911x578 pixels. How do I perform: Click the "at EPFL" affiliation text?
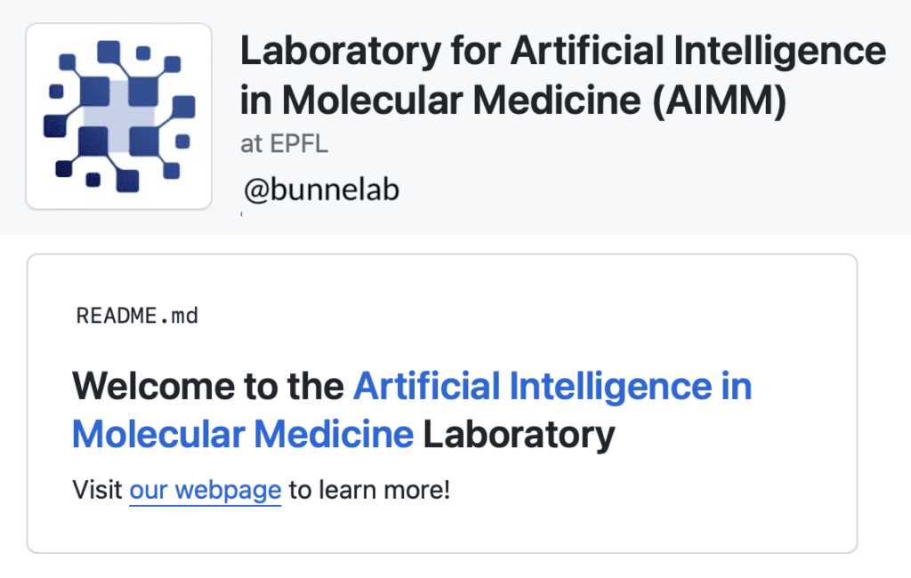click(x=284, y=144)
